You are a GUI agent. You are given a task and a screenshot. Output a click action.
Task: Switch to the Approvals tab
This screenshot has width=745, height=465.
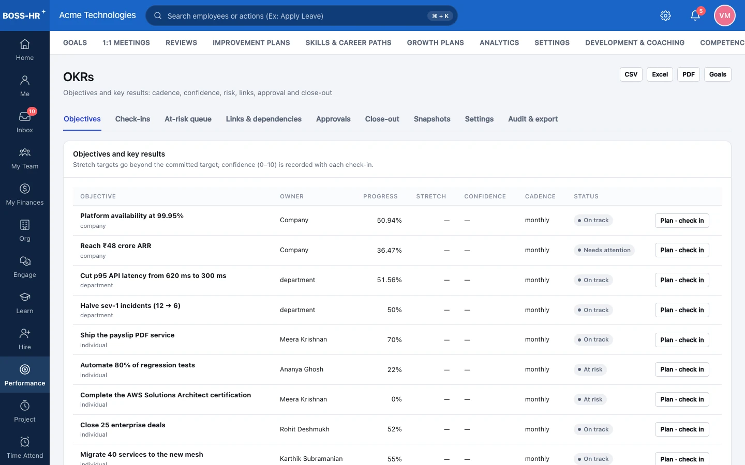[x=333, y=119]
